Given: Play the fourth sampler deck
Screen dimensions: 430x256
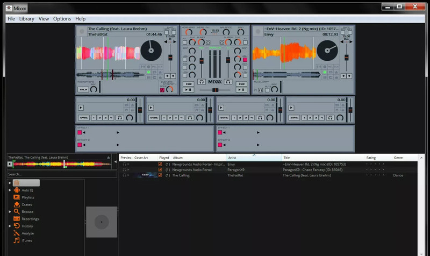Looking at the screenshot, I should coord(291,108).
